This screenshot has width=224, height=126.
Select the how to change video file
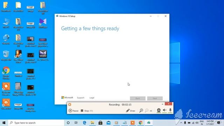pyautogui.click(x=30, y=107)
